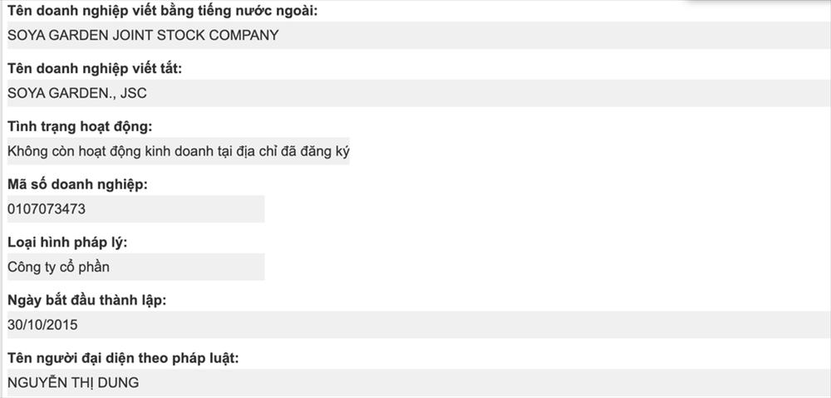
Task: Select the enterprise code 0107073473 field
Action: point(134,209)
